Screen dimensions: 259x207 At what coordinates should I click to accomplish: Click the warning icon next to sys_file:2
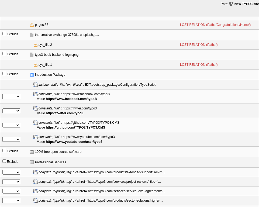tap(36, 45)
